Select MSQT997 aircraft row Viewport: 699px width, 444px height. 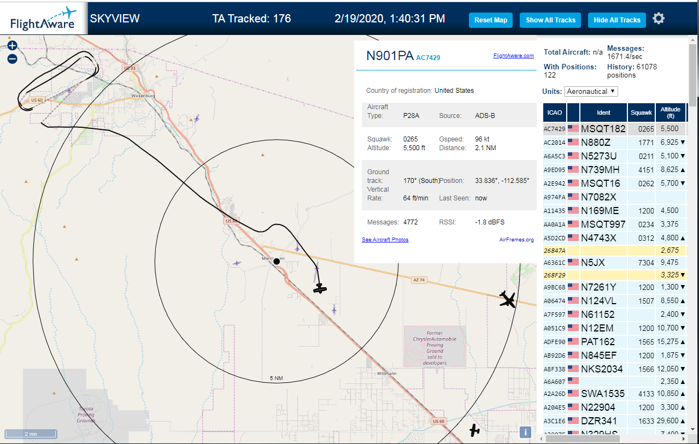[615, 224]
